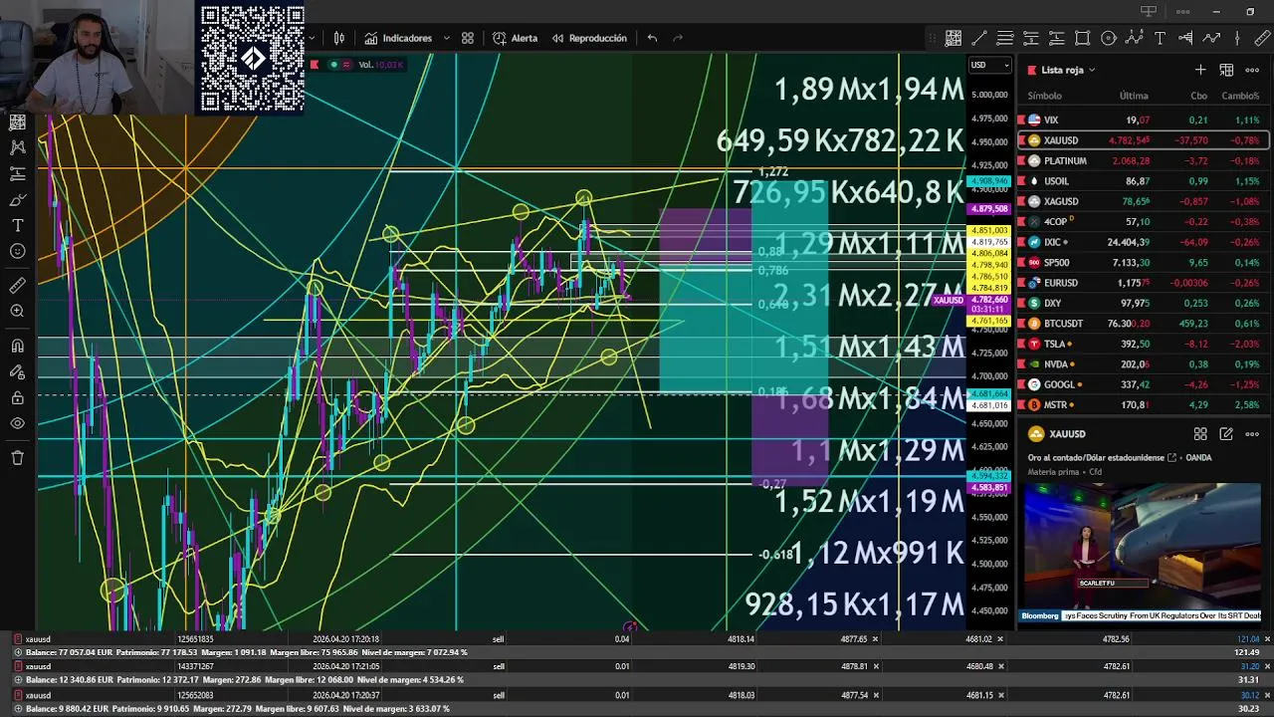The width and height of the screenshot is (1274, 717).
Task: Add a note with the XAUUSD edit icon
Action: [1226, 434]
